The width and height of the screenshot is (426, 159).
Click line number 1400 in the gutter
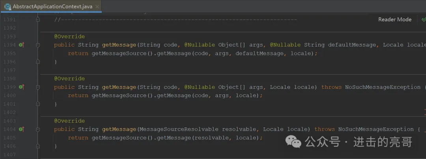point(9,95)
